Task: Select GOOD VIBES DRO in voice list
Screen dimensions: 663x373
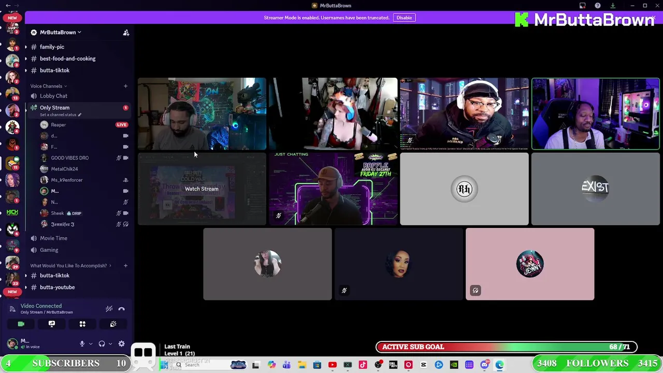Action: coord(69,158)
